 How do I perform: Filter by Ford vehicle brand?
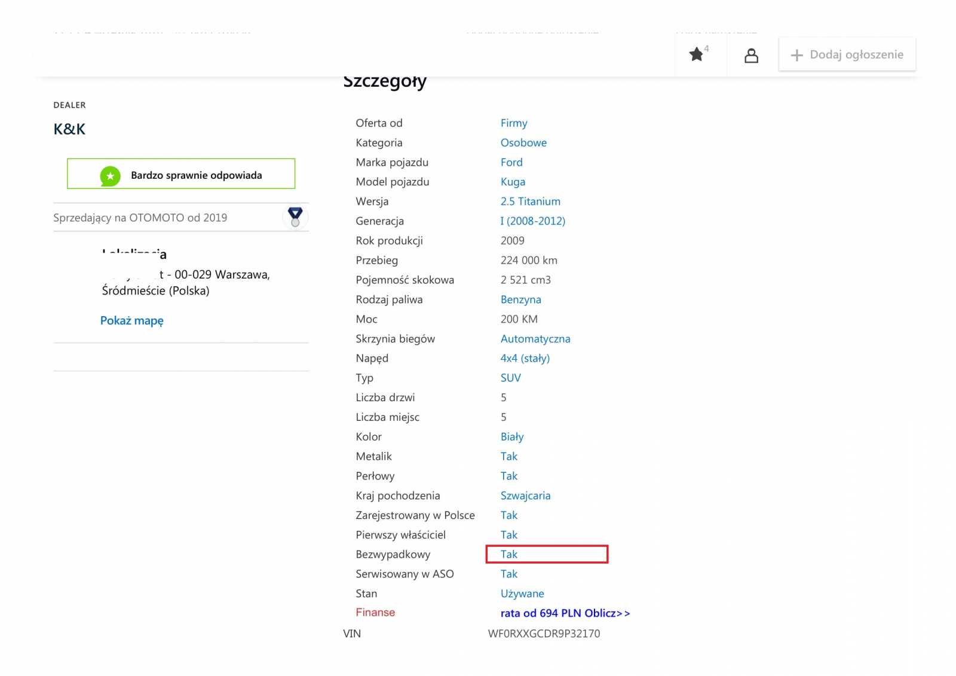tap(511, 163)
